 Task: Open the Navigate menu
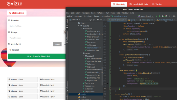click(86, 13)
